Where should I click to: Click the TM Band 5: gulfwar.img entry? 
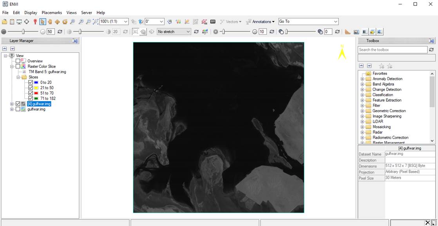click(x=47, y=72)
